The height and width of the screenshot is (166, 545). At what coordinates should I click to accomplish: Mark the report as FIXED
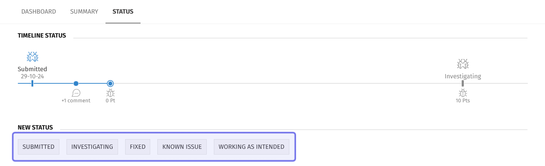coord(138,147)
